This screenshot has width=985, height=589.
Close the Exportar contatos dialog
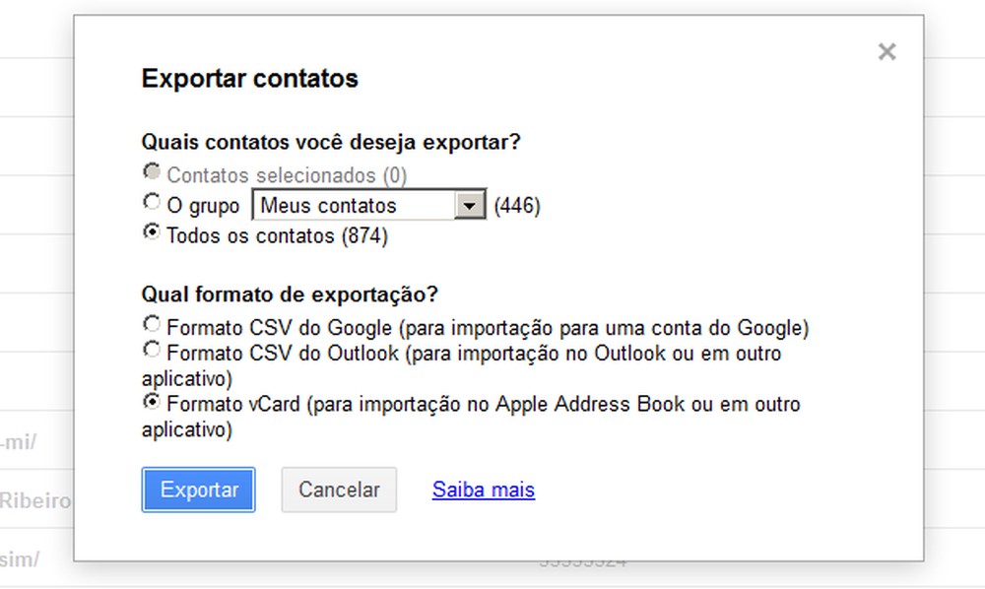886,51
